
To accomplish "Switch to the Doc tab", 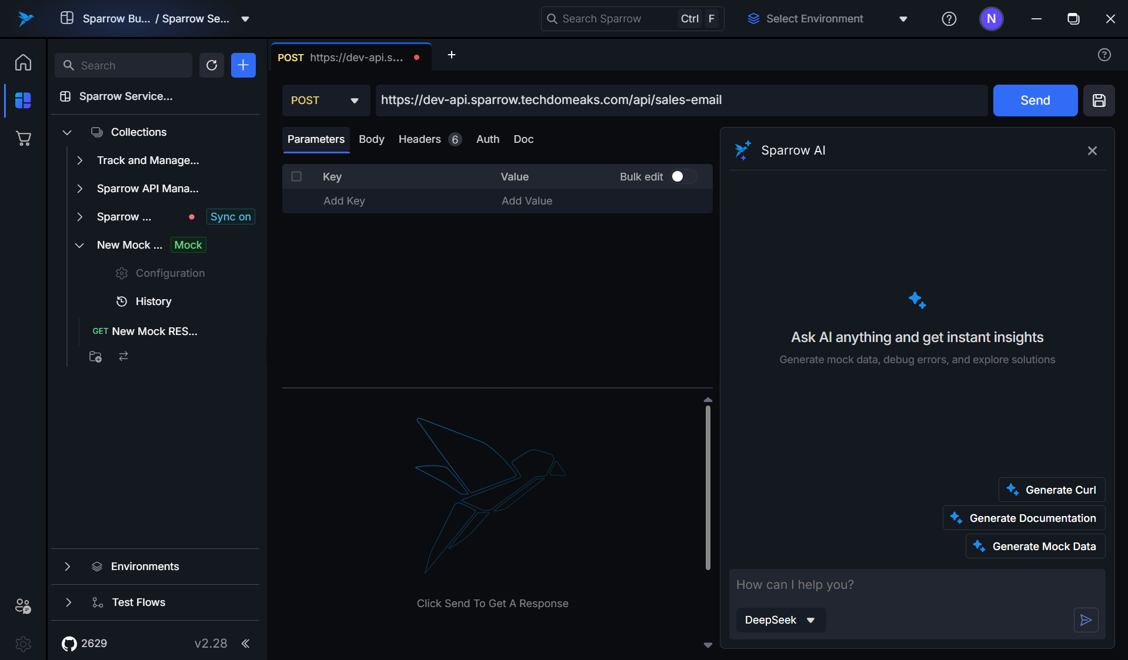I will [x=523, y=139].
